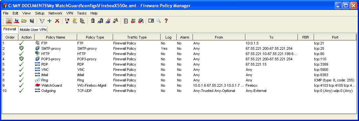Screen dimensions: 359x121
Task: Click the Ping policy row icon
Action: tap(38, 80)
